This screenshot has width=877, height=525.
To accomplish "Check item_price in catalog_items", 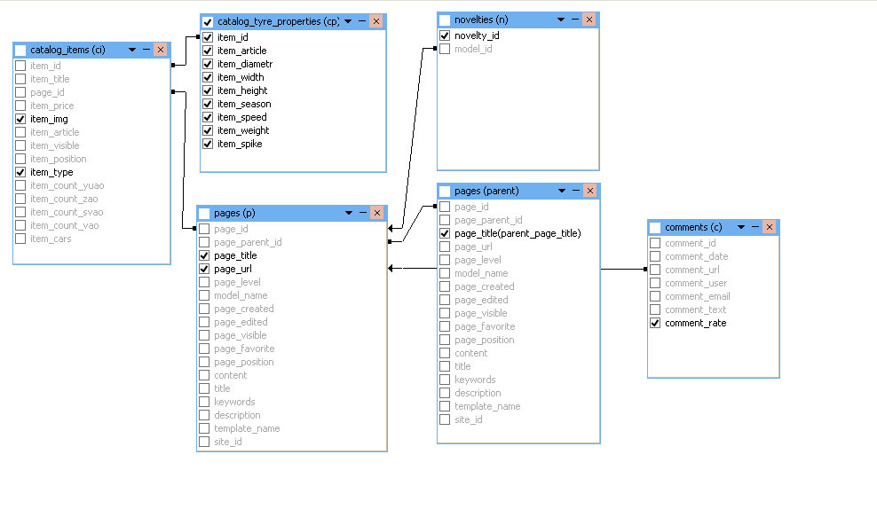I will [x=20, y=106].
